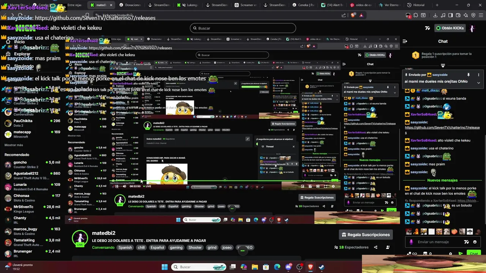486x273 pixels.
Task: Click the share page icon in address bar
Action: point(344,15)
